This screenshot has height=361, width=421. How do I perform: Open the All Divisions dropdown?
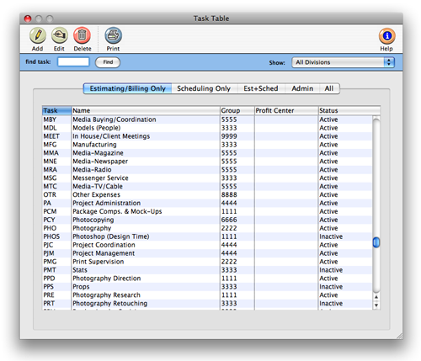(x=343, y=62)
